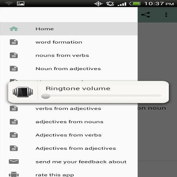Open verbs from adjectives section
The width and height of the screenshot is (177, 177).
69,108
